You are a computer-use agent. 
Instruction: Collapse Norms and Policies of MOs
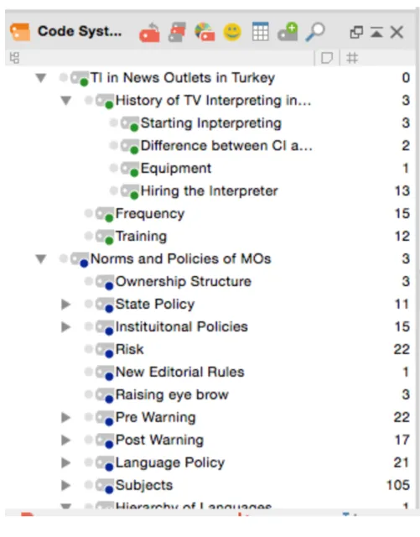tap(41, 259)
